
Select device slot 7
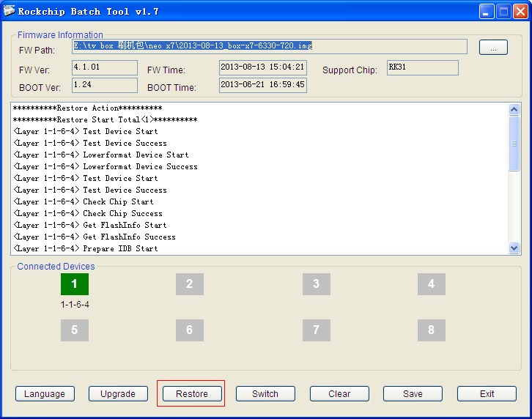(x=317, y=330)
